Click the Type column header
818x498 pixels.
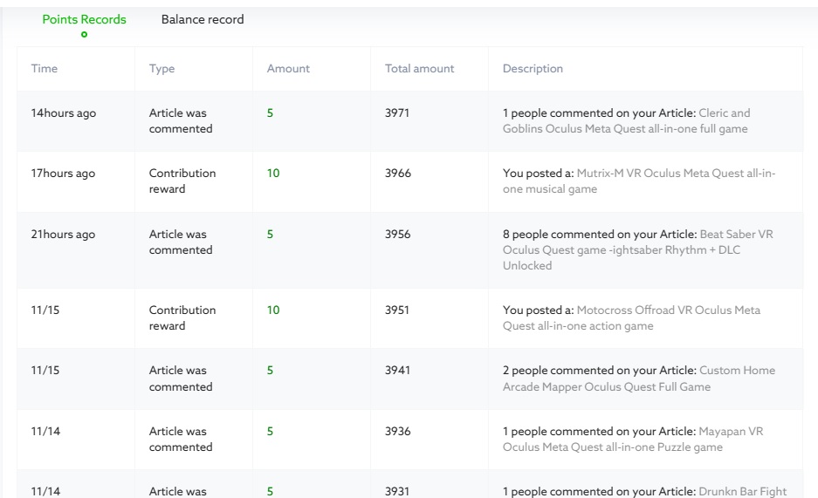click(162, 68)
